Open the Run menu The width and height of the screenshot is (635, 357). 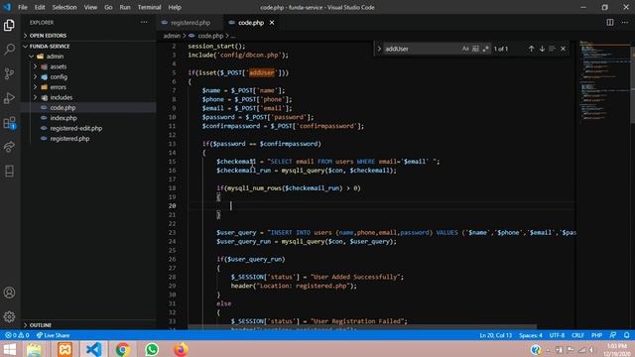pyautogui.click(x=125, y=7)
